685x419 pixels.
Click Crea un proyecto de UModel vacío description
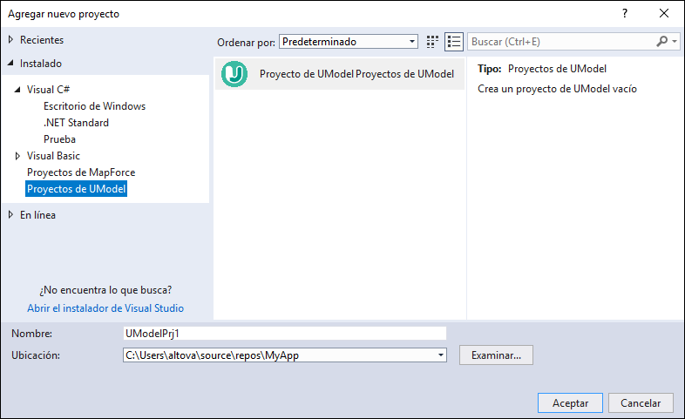coord(557,89)
